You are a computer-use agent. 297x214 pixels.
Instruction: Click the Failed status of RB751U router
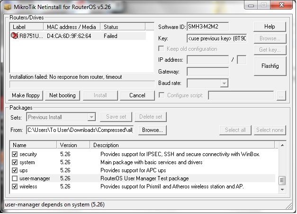[110, 36]
